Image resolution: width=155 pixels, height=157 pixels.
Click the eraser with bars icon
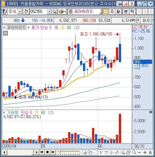coord(123,152)
